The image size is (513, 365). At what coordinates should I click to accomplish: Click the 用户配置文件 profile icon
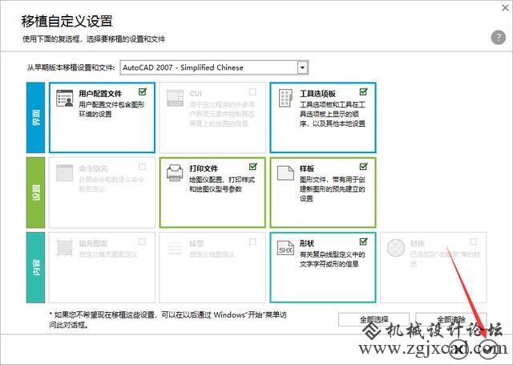pos(66,99)
